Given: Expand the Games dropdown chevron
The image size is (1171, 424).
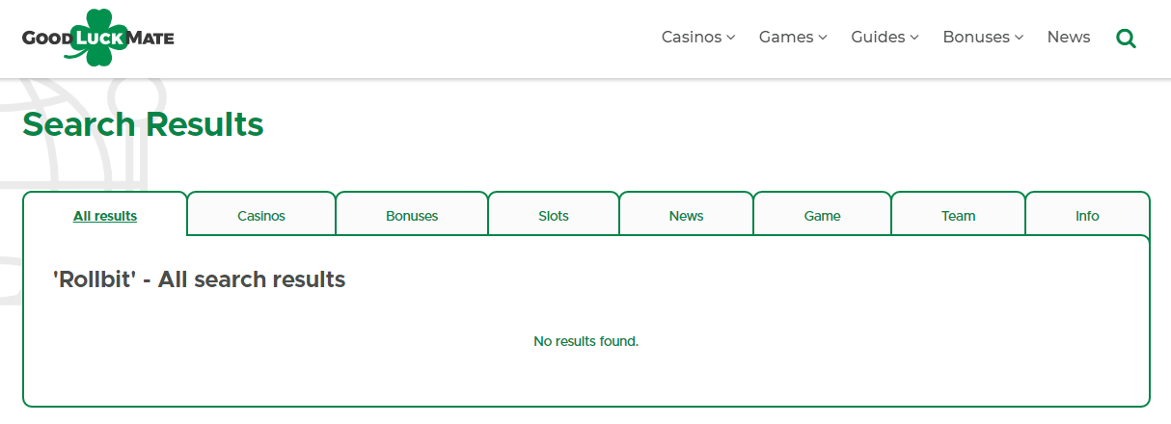Looking at the screenshot, I should (x=823, y=38).
